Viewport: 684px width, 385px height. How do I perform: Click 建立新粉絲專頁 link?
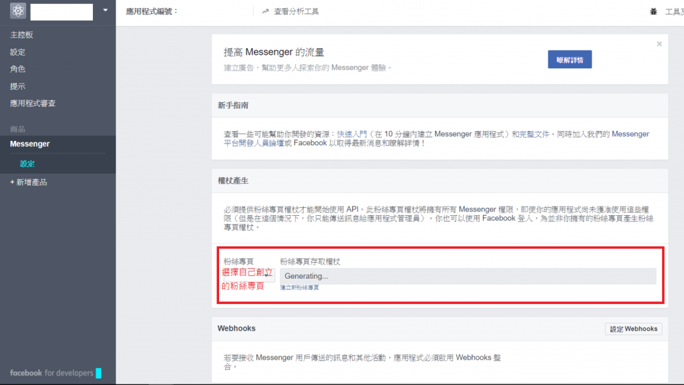pyautogui.click(x=299, y=287)
